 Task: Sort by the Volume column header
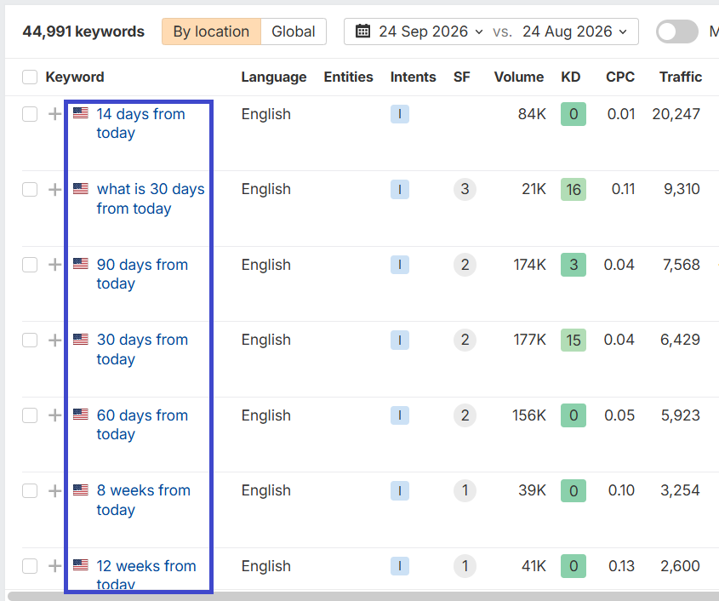click(518, 77)
